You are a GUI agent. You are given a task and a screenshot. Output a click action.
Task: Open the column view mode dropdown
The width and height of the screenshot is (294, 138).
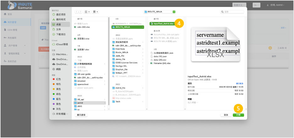point(87,12)
